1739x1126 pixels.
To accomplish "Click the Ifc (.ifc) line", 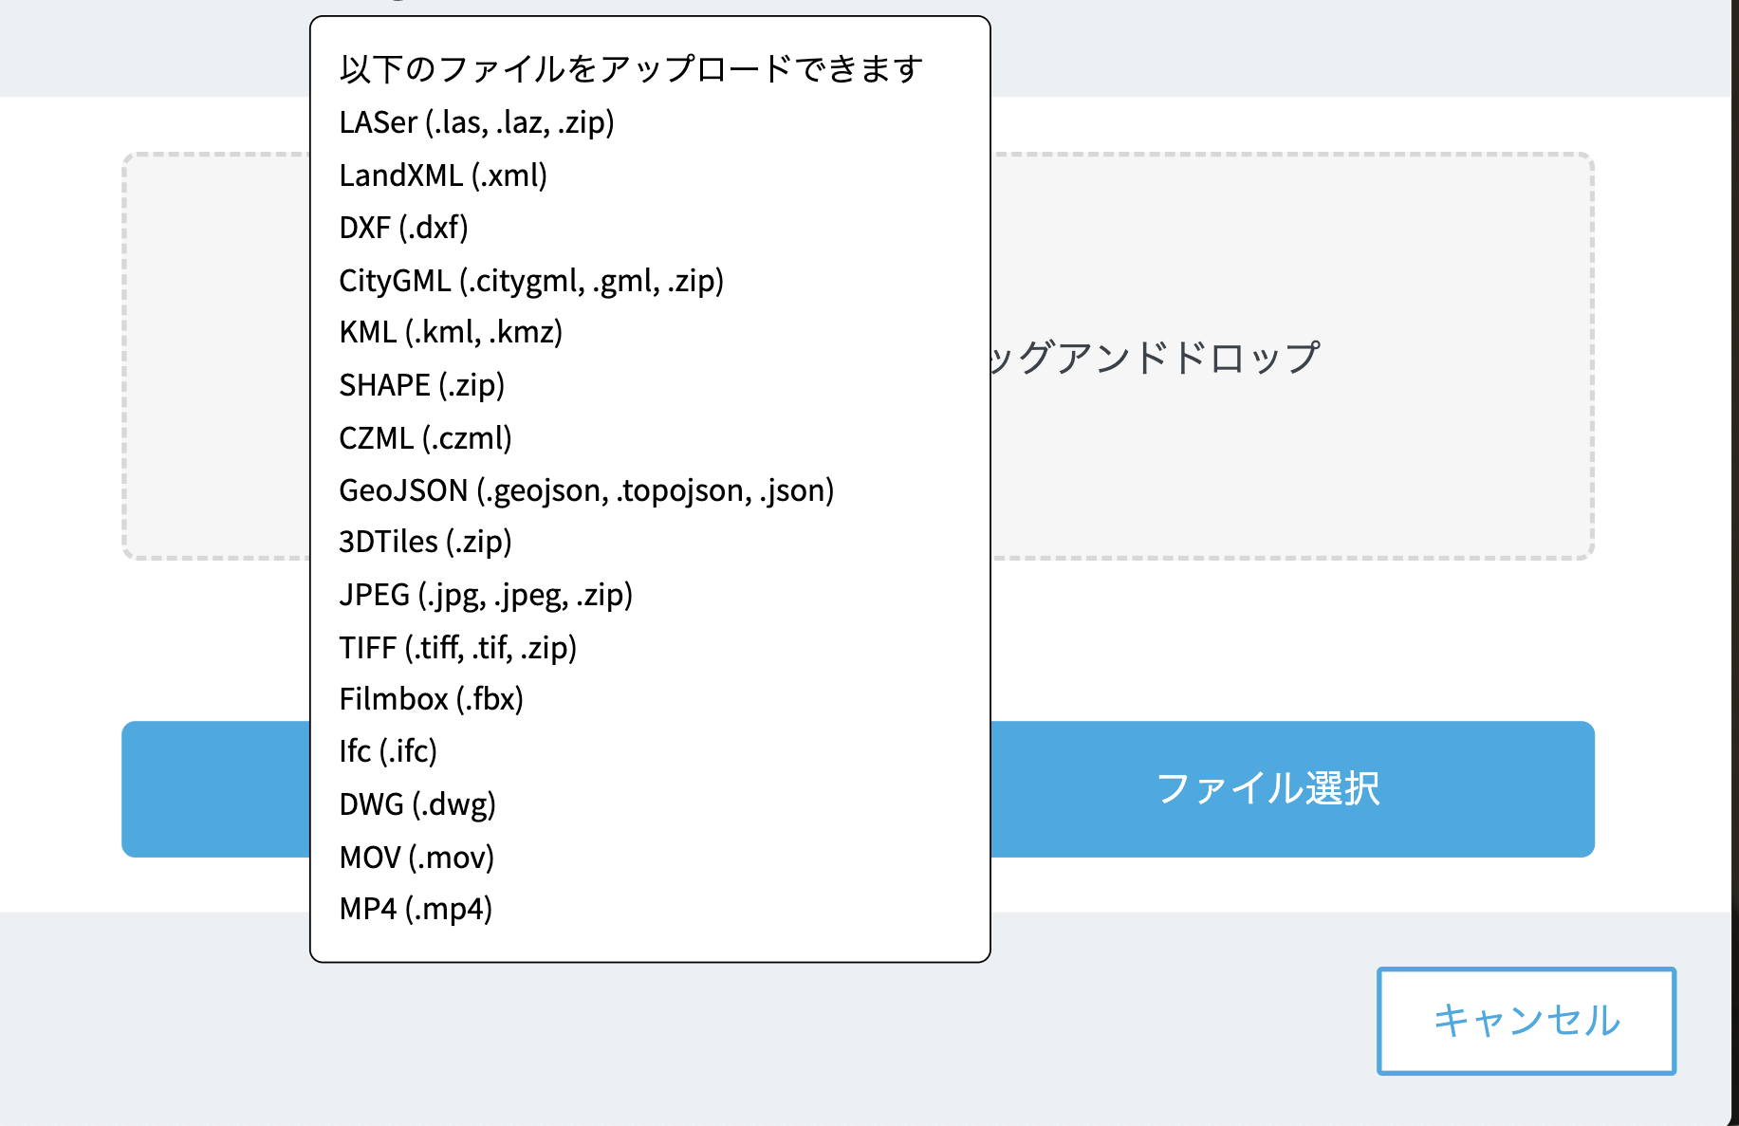I will 388,751.
